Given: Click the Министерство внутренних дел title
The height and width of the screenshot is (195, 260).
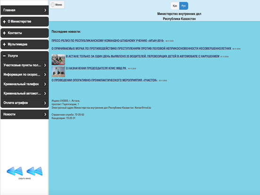Looking at the screenshot, I should click(x=179, y=16).
